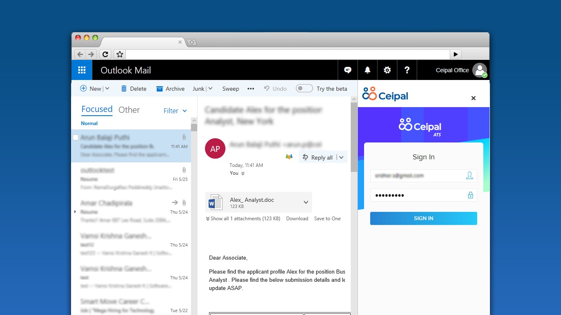Image resolution: width=561 pixels, height=315 pixels.
Task: Click the Save to One link
Action: [x=327, y=219]
